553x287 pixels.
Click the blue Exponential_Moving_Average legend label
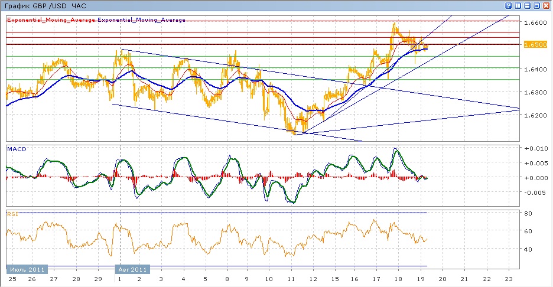(141, 20)
